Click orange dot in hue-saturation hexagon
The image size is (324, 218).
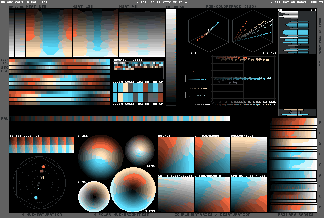[43, 167]
